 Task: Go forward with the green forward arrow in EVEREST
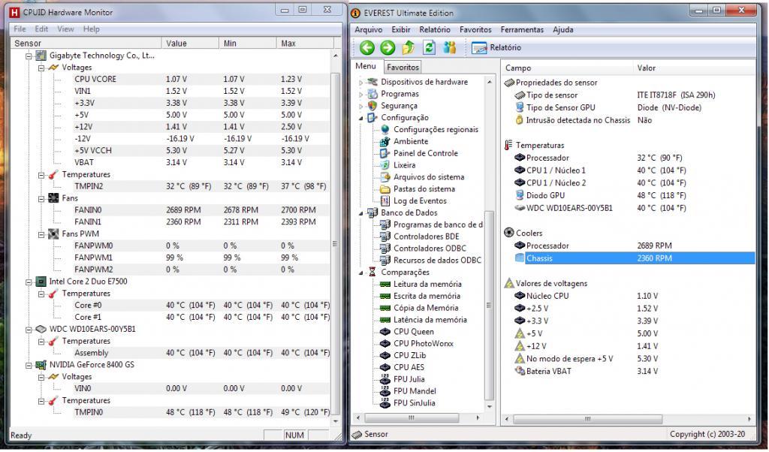tap(388, 47)
